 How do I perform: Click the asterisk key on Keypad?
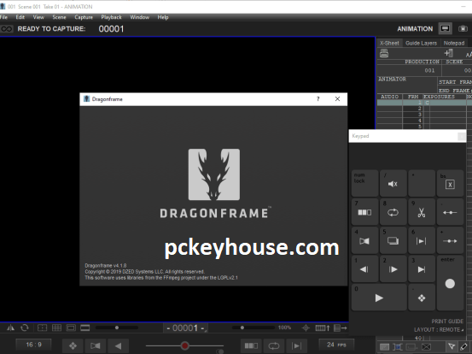coord(422,183)
